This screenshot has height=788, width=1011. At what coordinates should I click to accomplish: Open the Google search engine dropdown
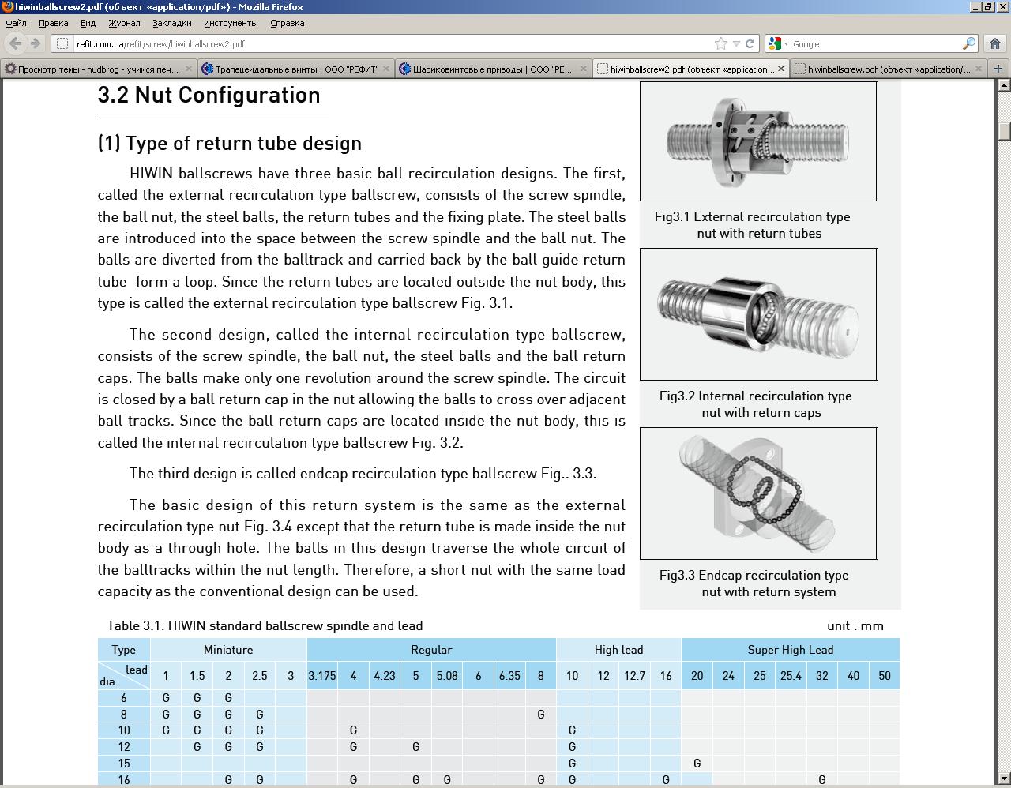(777, 44)
